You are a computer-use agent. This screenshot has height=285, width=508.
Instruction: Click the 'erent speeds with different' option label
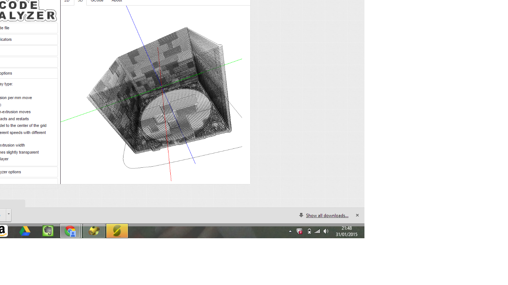click(x=23, y=132)
